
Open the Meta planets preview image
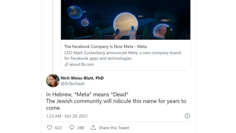click(x=125, y=20)
